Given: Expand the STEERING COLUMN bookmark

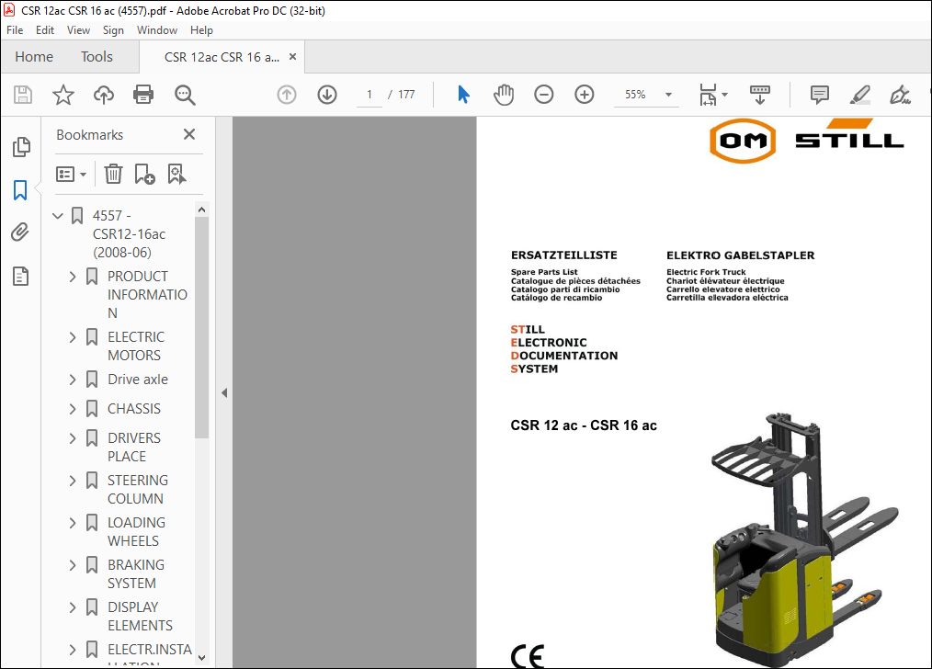Looking at the screenshot, I should [x=73, y=480].
